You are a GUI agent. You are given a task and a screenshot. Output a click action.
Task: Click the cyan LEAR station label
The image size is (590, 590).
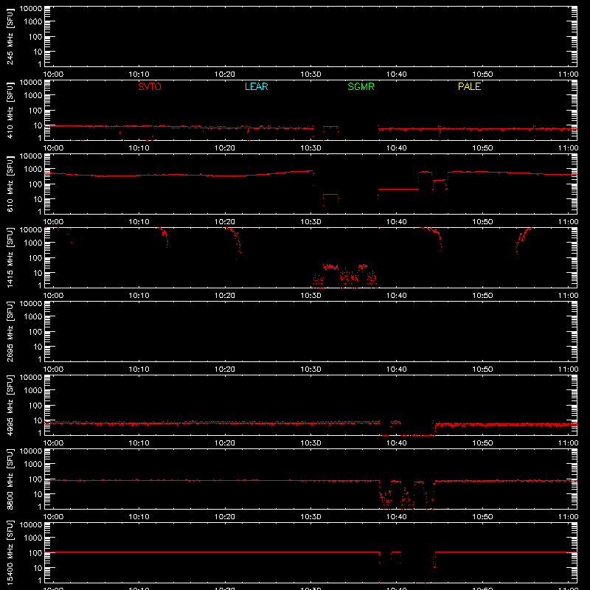[x=256, y=86]
